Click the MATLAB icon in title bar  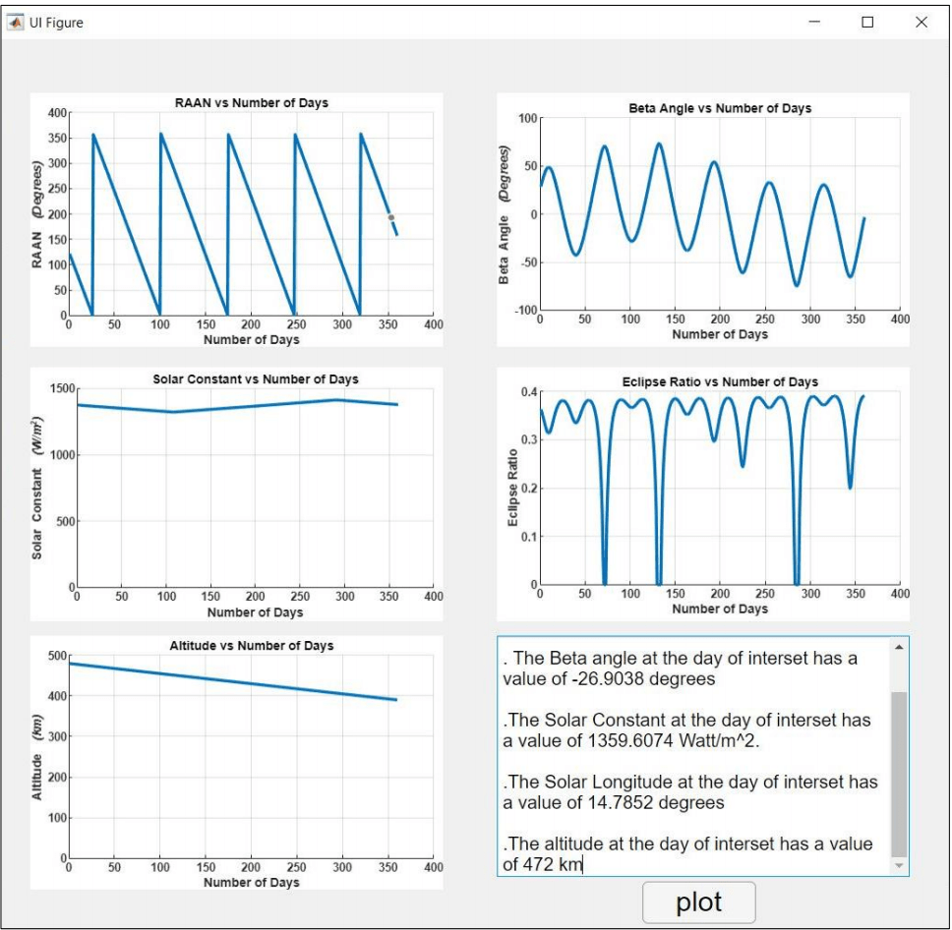(16, 22)
